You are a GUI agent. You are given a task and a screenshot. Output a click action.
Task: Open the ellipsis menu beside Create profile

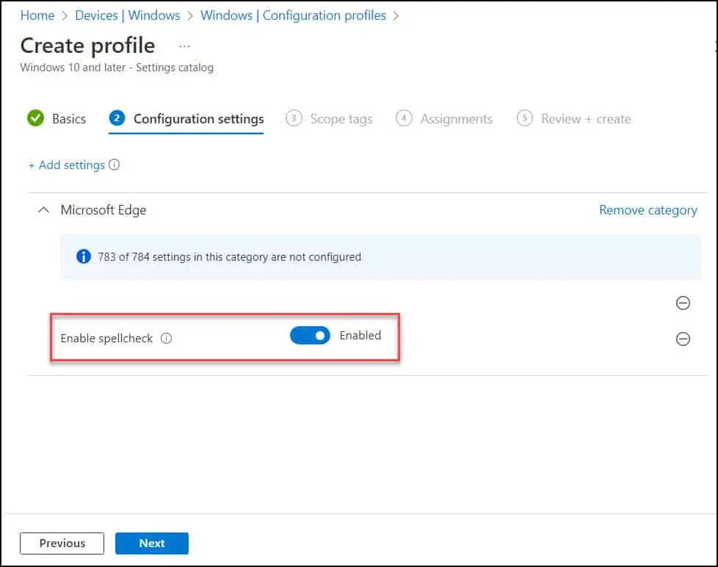tap(184, 46)
